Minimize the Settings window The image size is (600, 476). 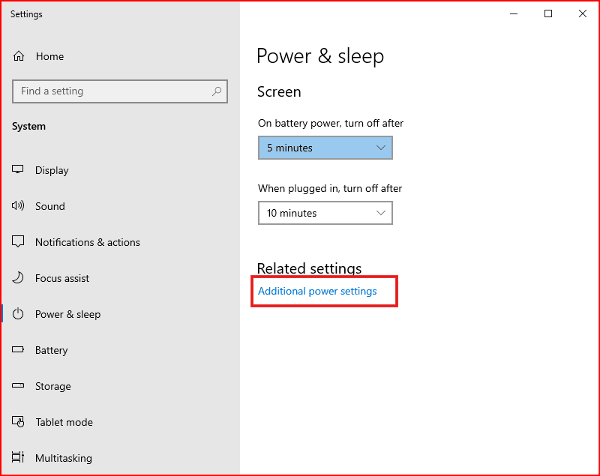(514, 13)
